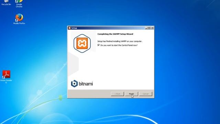Screen dimensions: 220x124
Task: Click the orange XAMPP logo in the wizard
Action: pos(82,43)
